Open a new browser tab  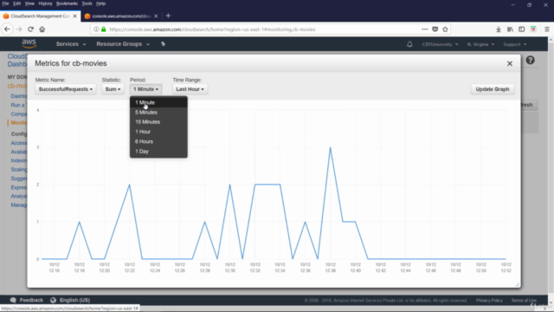(168, 16)
